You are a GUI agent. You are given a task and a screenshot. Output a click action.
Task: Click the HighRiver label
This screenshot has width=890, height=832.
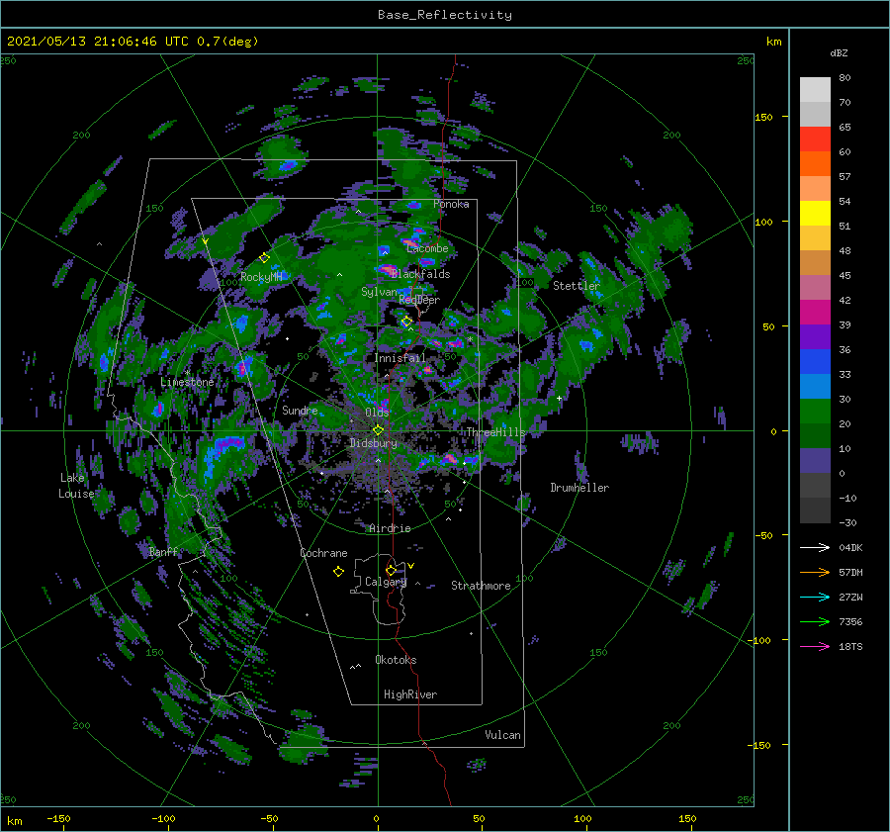point(410,694)
